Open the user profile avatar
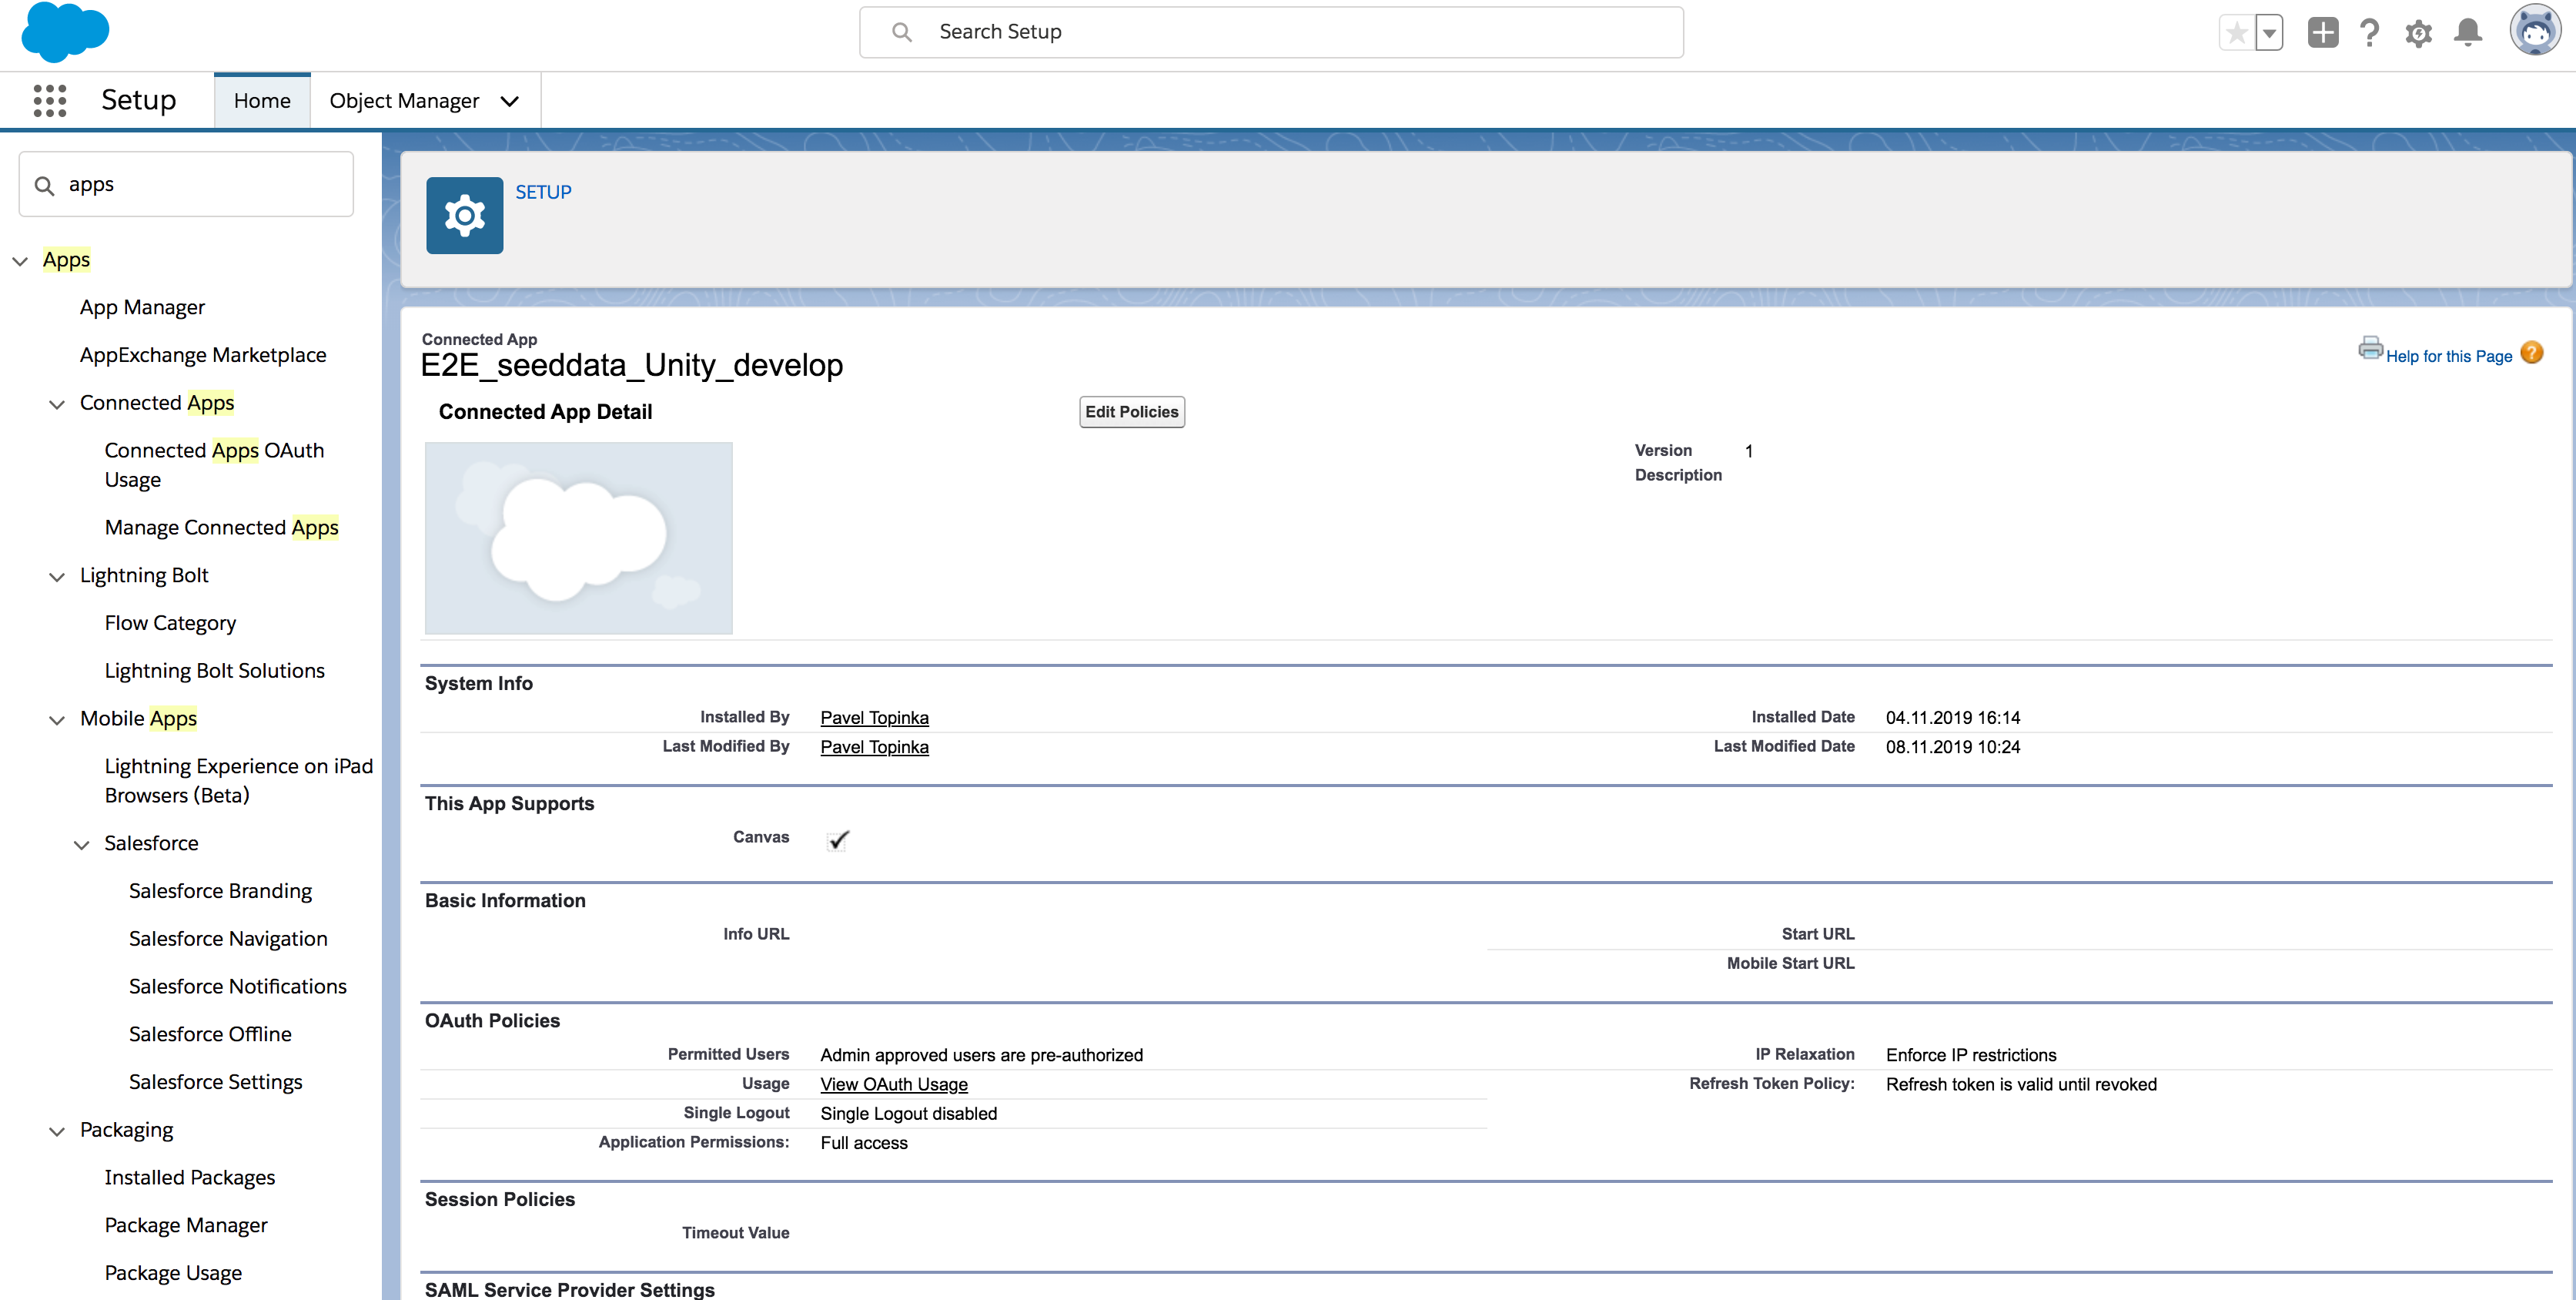 click(x=2535, y=31)
